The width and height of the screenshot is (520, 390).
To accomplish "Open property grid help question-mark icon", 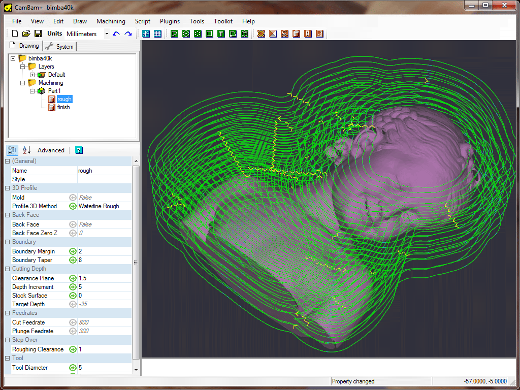I will tap(79, 150).
